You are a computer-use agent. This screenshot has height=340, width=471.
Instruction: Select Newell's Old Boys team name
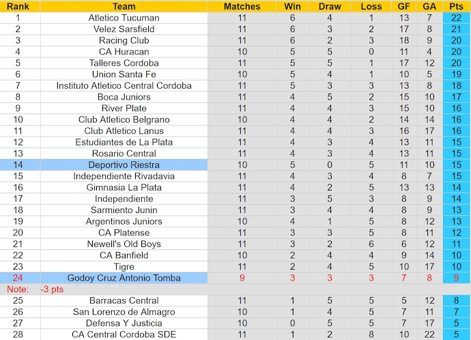click(124, 244)
